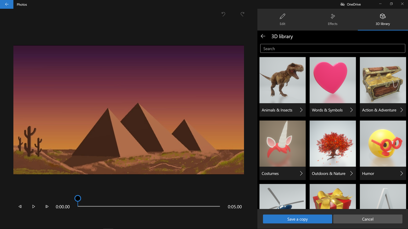Click the OneDrive cloud icon
408x229 pixels.
point(342,4)
